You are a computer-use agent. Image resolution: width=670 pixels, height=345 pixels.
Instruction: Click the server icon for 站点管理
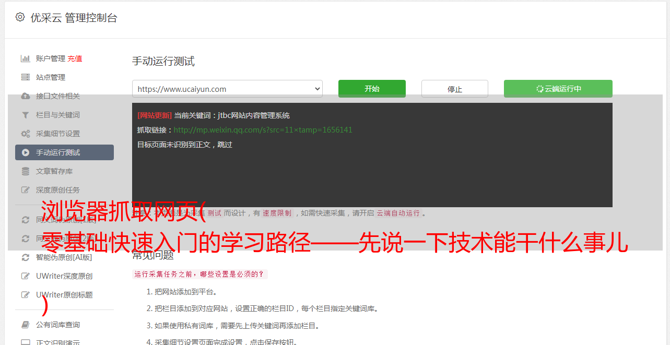pyautogui.click(x=25, y=77)
